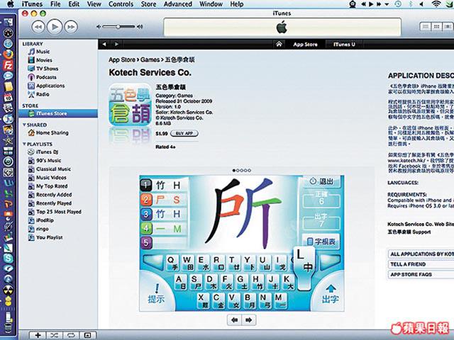Screen dimensions: 454x340
Task: Click All Applications by Kotech button
Action: click(421, 254)
